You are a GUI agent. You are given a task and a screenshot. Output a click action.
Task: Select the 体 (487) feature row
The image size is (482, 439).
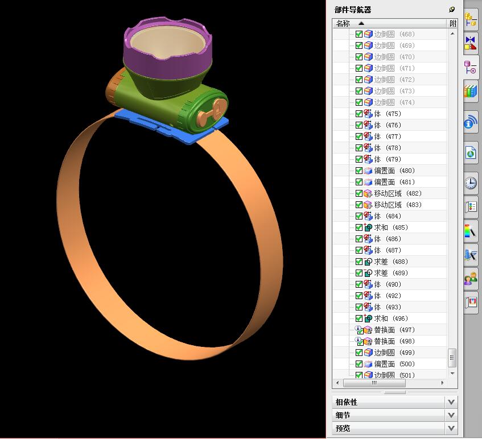point(390,250)
